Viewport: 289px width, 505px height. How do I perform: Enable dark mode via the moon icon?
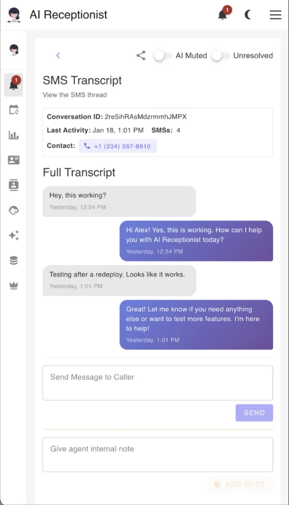[x=248, y=15]
